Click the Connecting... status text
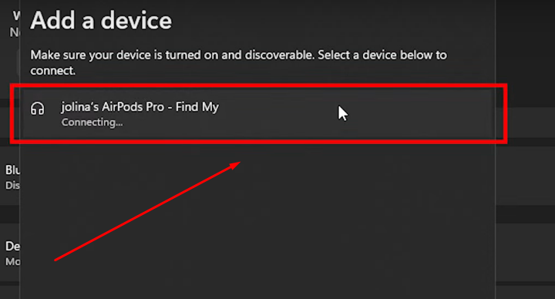 coord(92,123)
